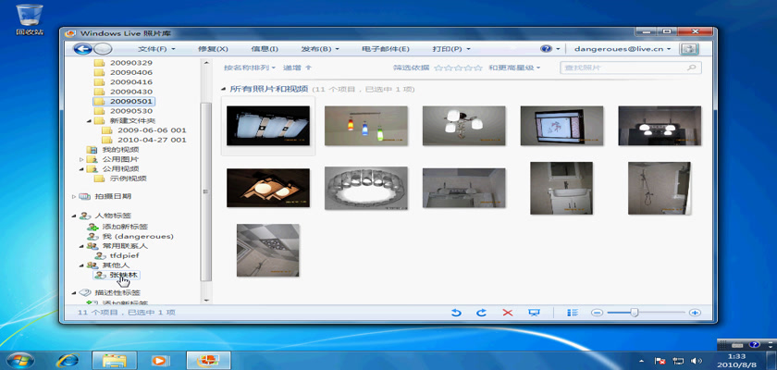Open Internet Explorer from the taskbar
Viewport: 777px width, 370px height.
(x=67, y=360)
